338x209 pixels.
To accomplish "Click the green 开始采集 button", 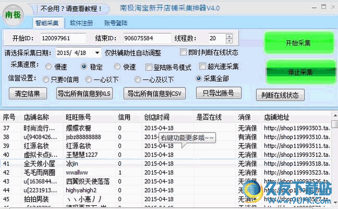I will (299, 43).
